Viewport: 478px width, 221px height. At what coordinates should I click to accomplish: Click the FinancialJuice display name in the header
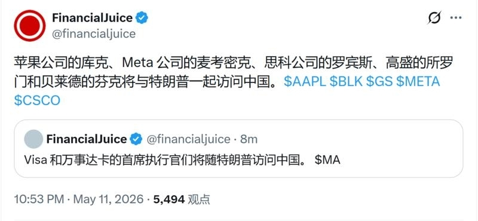[x=93, y=18]
